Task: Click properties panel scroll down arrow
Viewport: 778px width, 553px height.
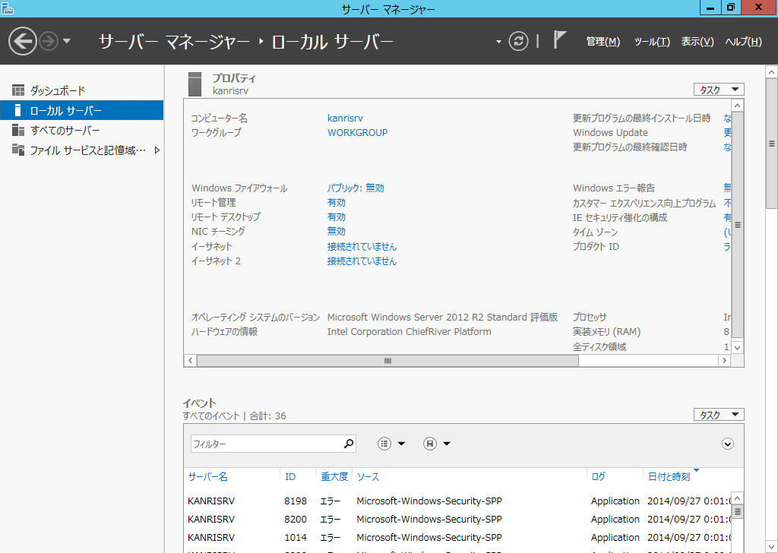Action: click(x=737, y=348)
